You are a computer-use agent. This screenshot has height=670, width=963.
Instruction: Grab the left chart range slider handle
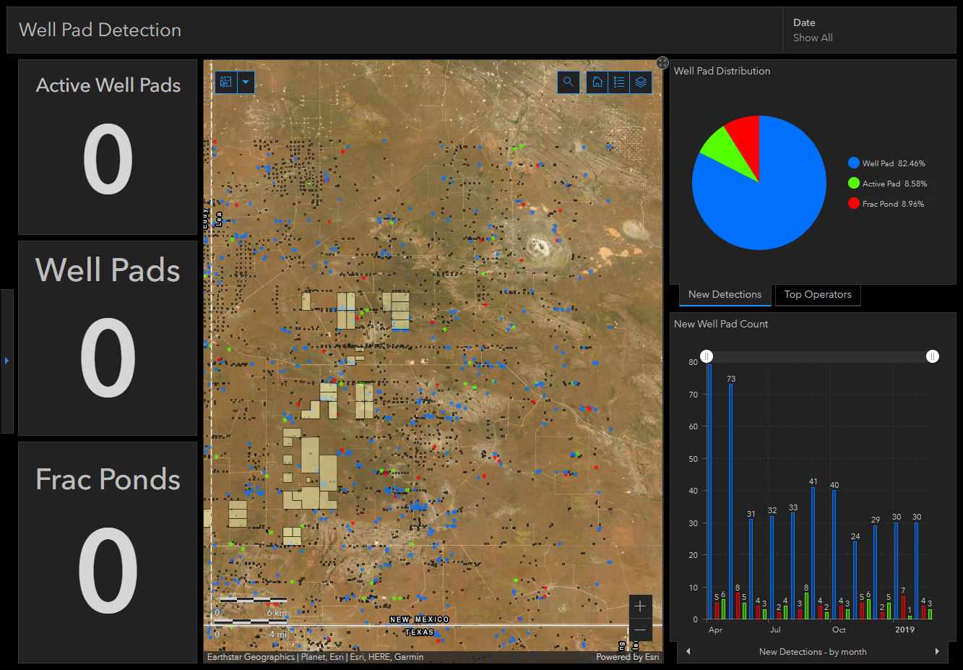pos(707,356)
